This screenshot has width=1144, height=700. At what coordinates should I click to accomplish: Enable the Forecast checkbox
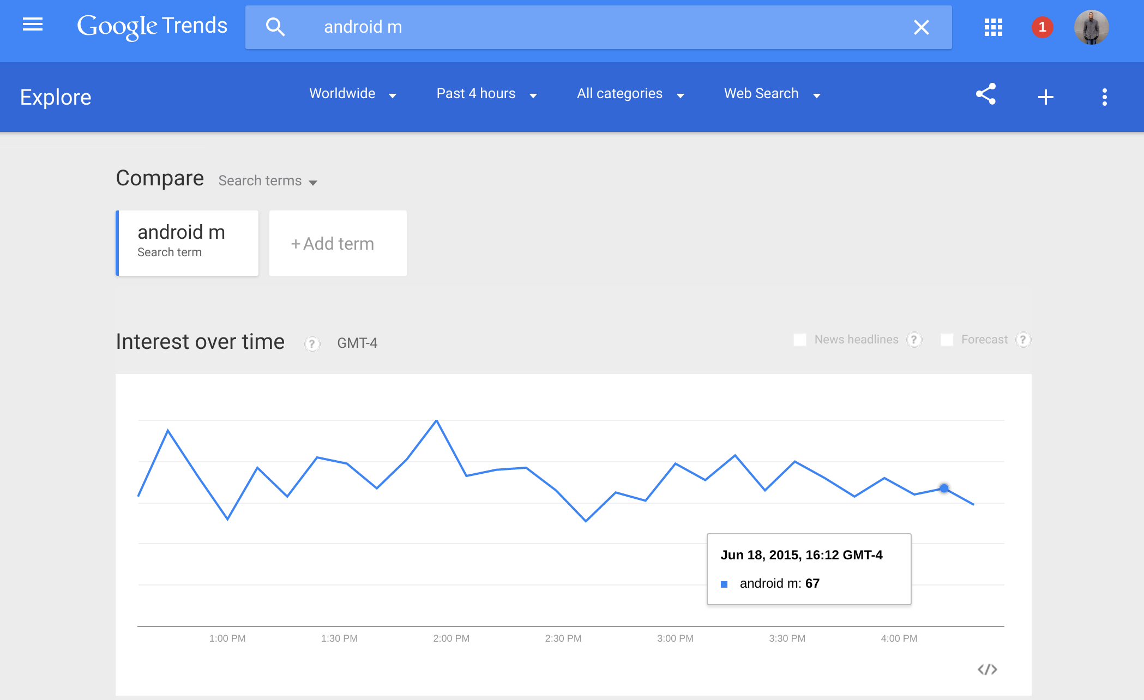pyautogui.click(x=947, y=339)
